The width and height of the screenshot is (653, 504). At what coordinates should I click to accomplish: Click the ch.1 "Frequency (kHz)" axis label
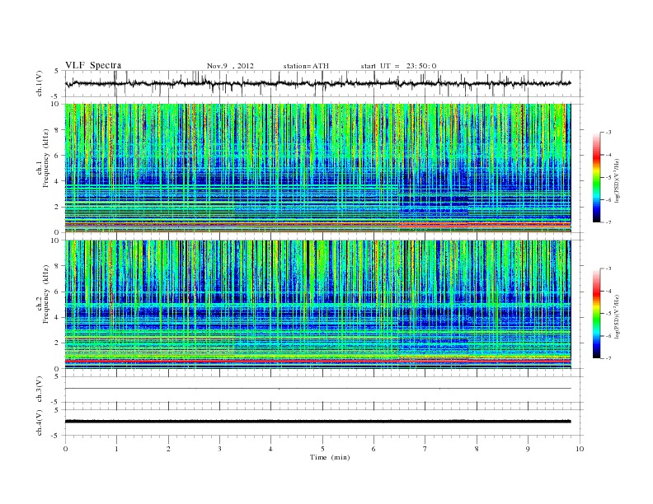pyautogui.click(x=46, y=158)
